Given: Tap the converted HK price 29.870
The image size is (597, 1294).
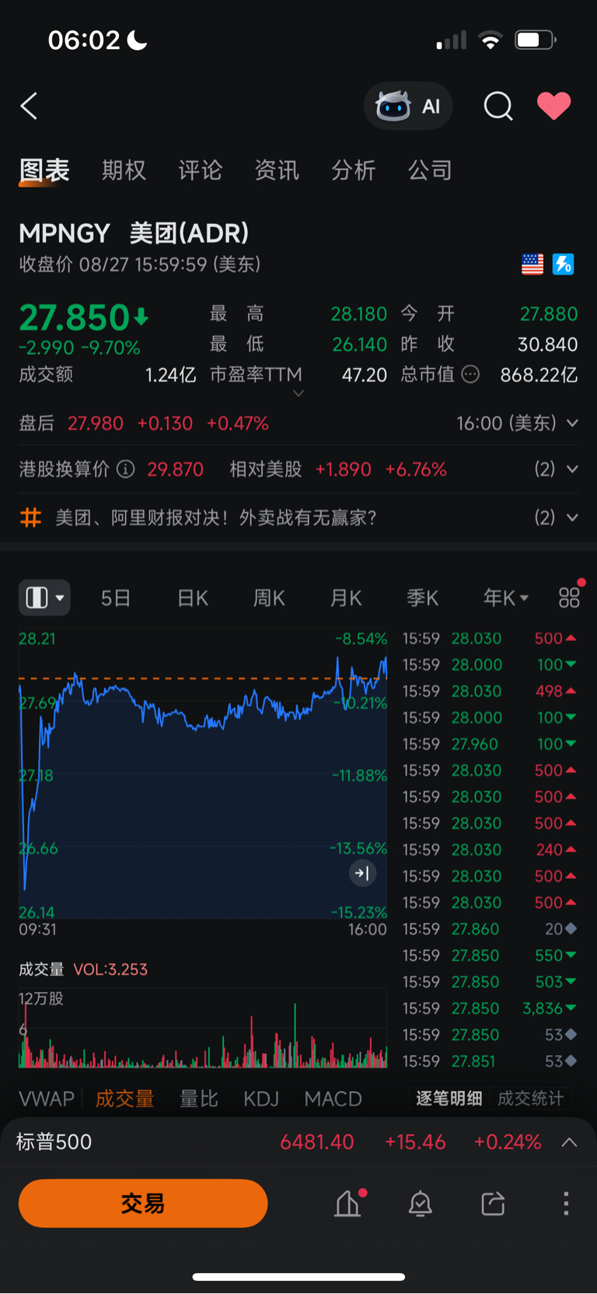Looking at the screenshot, I should coord(176,469).
